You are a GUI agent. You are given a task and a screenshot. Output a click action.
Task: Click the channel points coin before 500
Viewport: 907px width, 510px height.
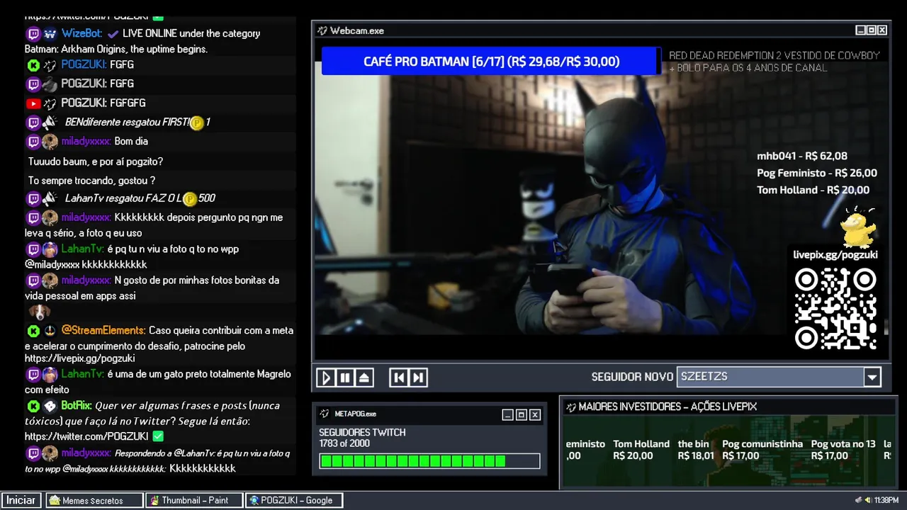(x=189, y=199)
